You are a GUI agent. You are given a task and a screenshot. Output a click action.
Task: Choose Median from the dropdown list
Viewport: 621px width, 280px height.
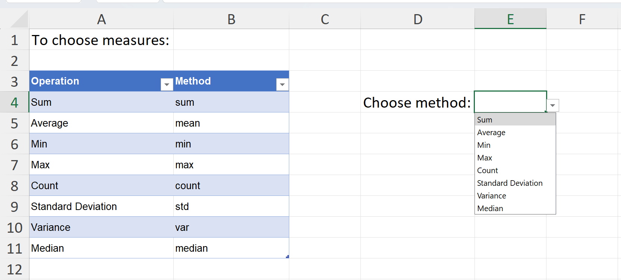point(490,209)
